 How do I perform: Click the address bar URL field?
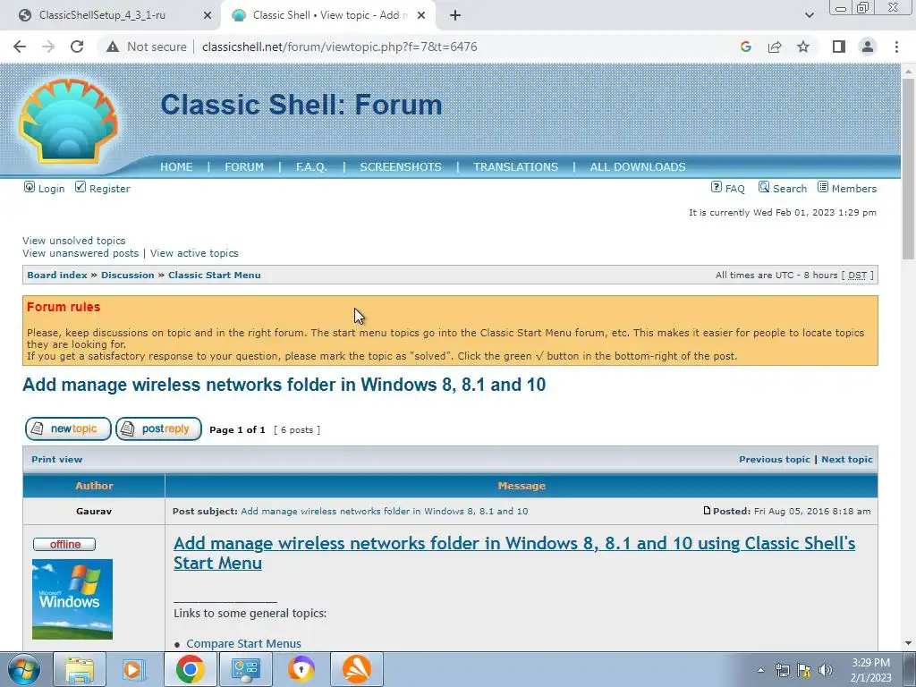point(339,47)
